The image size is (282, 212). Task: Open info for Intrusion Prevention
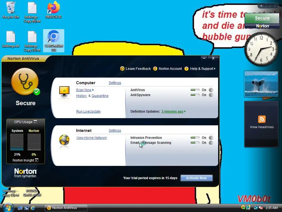click(x=211, y=138)
